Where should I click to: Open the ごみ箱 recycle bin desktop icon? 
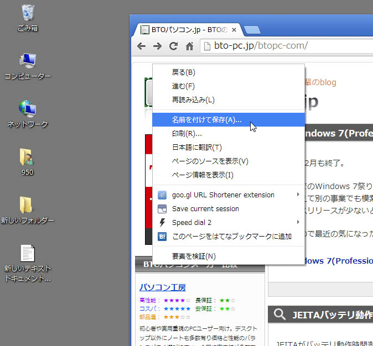coord(28,18)
